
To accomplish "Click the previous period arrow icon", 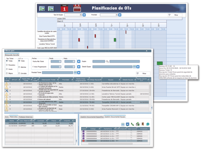I will coord(42,8).
